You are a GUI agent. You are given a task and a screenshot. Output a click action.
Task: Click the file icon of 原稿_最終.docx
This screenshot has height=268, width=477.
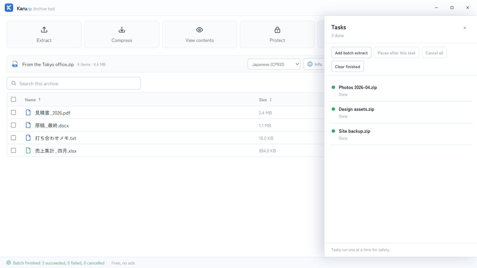click(x=28, y=125)
